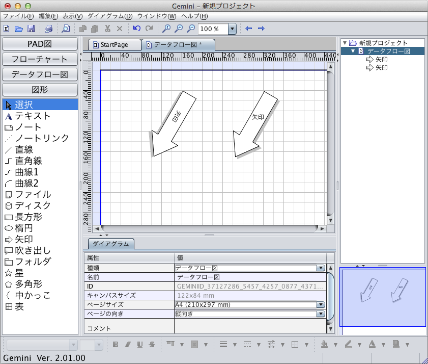Screen dimensions: 428x364
Task: Open the fill color dropdown arrow
Action: (335, 345)
